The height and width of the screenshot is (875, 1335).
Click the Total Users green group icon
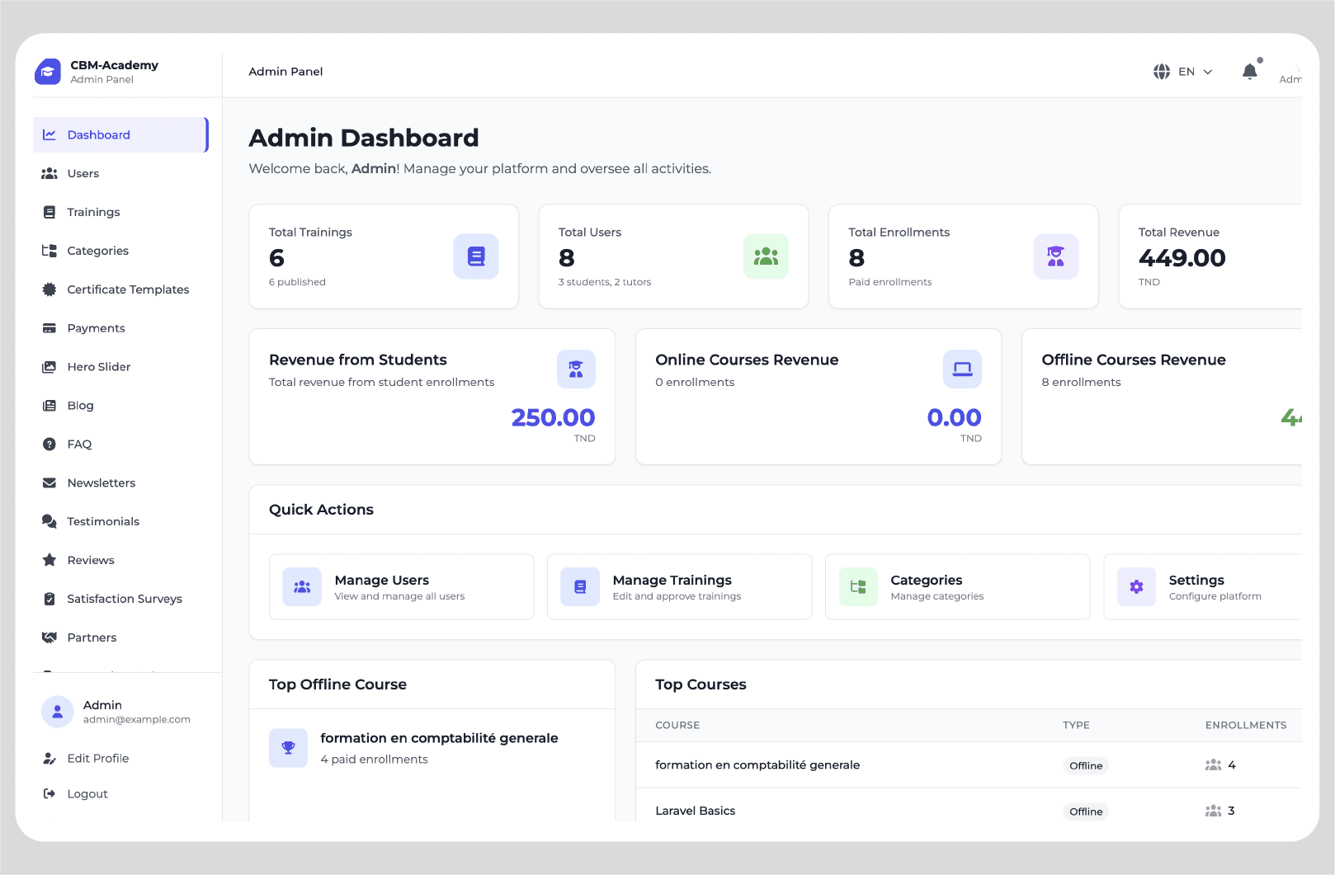pyautogui.click(x=766, y=256)
